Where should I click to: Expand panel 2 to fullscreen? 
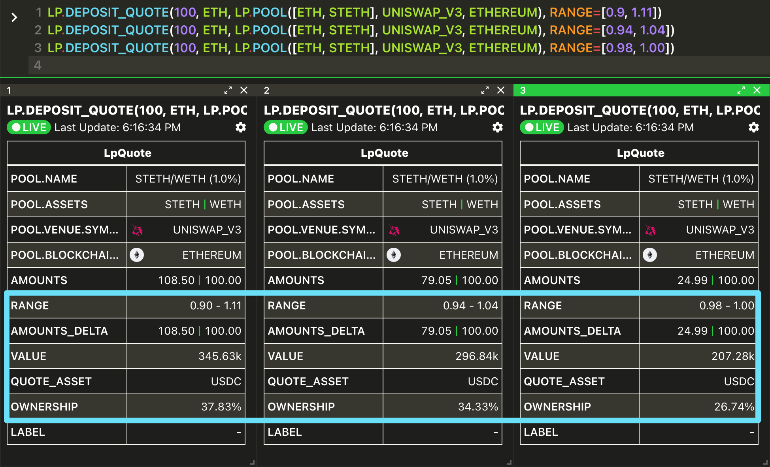tap(485, 90)
